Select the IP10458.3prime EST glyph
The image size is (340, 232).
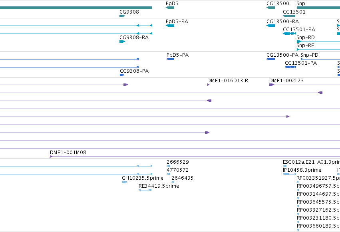point(290,174)
